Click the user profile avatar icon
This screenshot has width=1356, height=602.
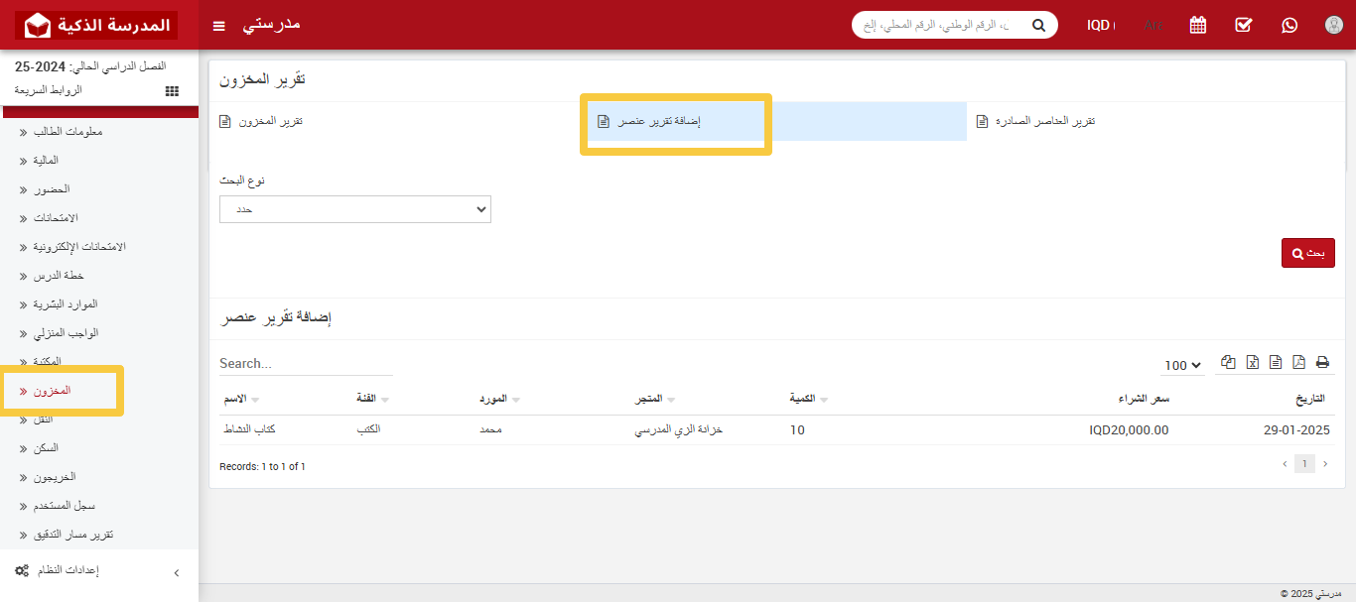(1333, 25)
